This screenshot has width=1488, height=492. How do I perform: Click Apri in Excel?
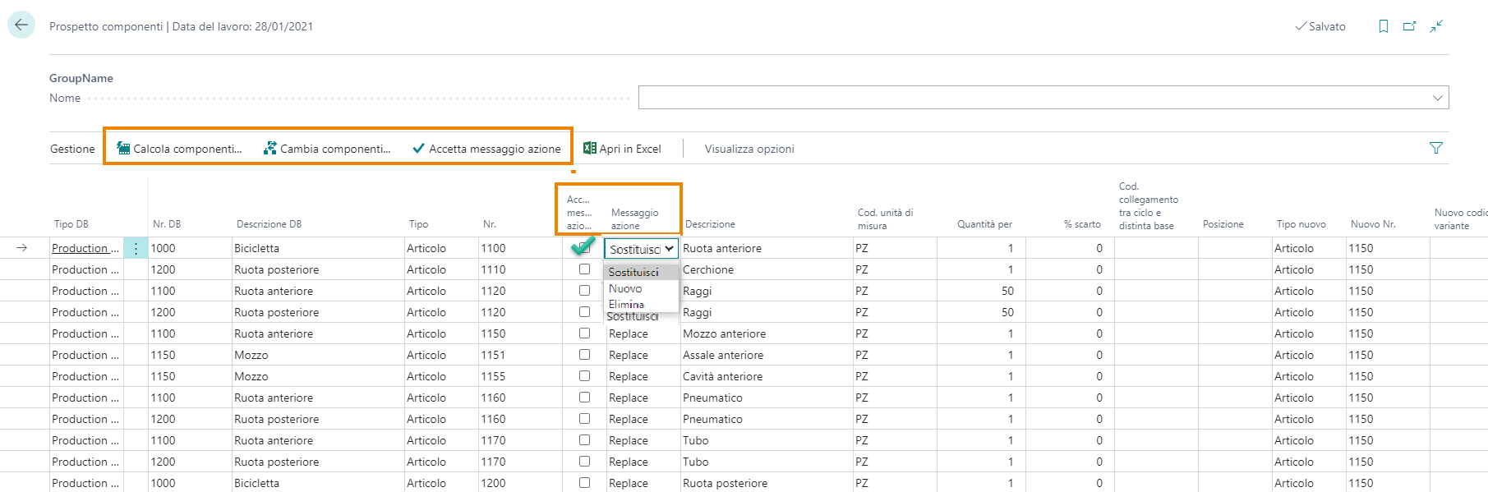tap(622, 149)
